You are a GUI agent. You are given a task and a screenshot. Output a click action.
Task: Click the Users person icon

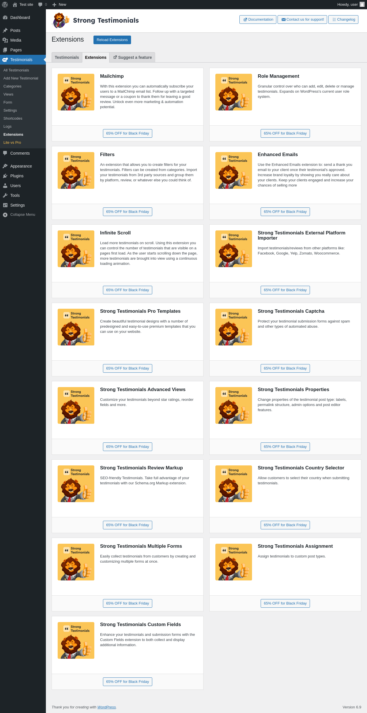click(5, 186)
